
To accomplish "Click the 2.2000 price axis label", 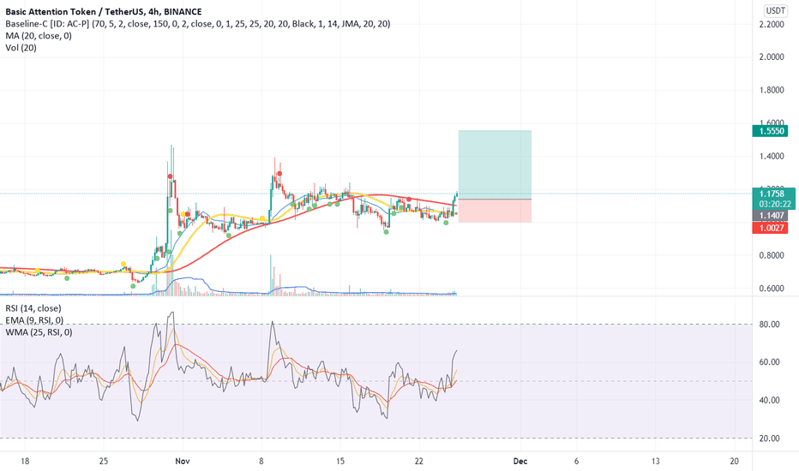I will coord(772,25).
